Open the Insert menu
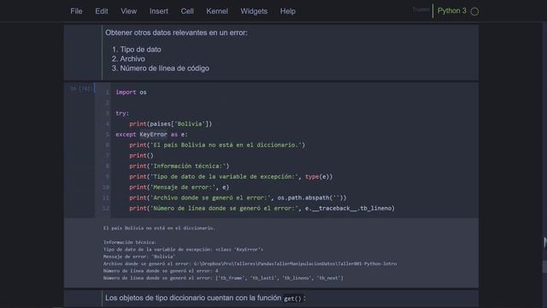The width and height of the screenshot is (547, 308). point(159,11)
